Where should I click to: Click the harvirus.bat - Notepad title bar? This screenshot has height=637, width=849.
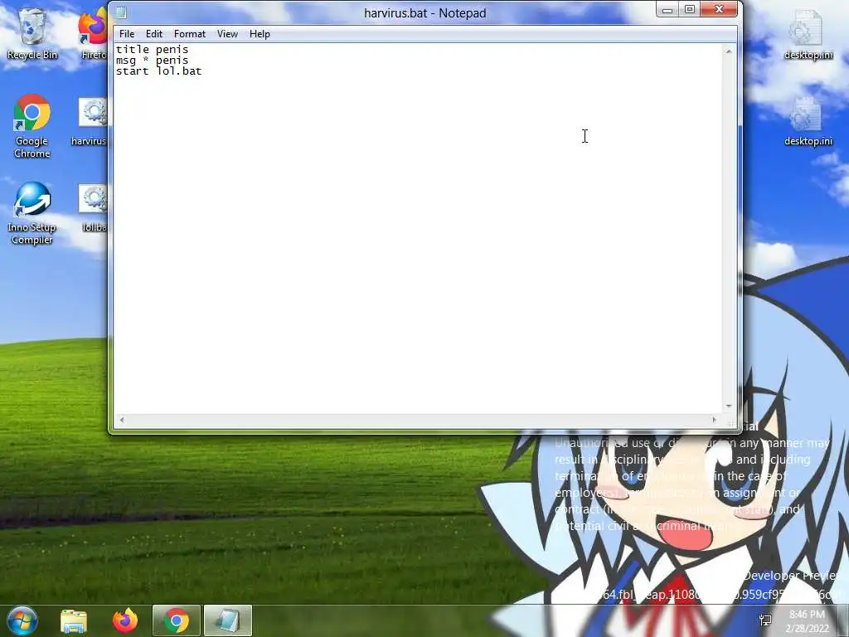pos(425,13)
